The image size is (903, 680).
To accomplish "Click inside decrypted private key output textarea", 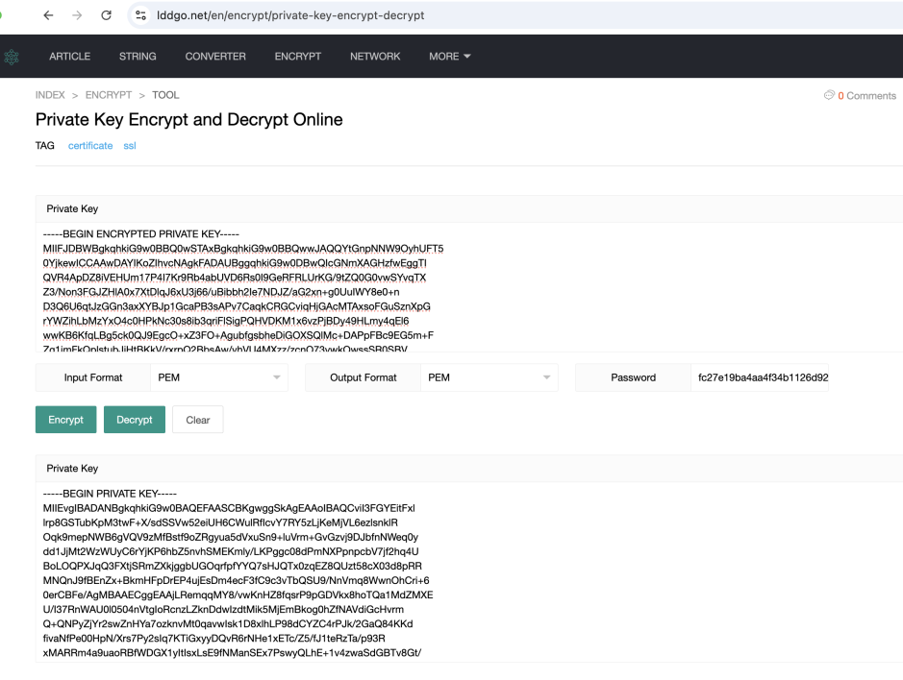I will pyautogui.click(x=468, y=571).
